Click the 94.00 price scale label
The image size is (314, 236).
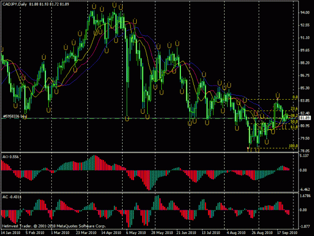[305, 13]
